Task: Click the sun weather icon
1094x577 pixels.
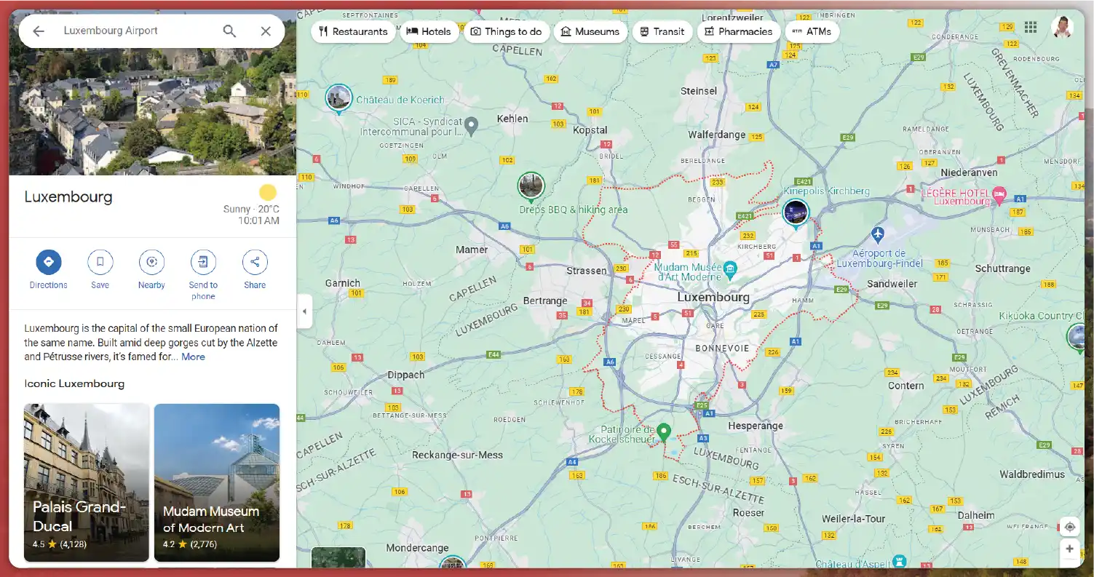Action: coord(268,193)
